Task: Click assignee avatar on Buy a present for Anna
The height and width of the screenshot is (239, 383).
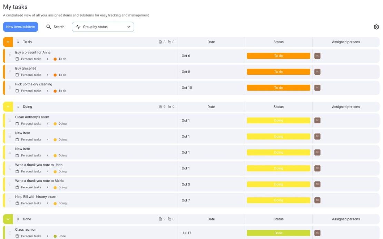Action: [317, 56]
